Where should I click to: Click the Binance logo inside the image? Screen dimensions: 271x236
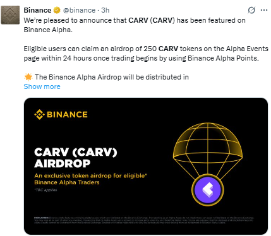[x=61, y=114]
